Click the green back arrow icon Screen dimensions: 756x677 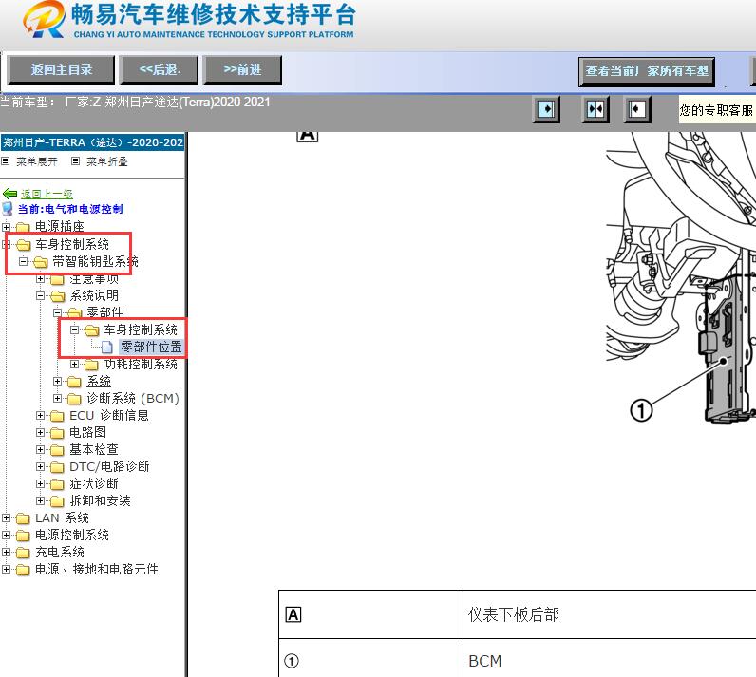(9, 194)
